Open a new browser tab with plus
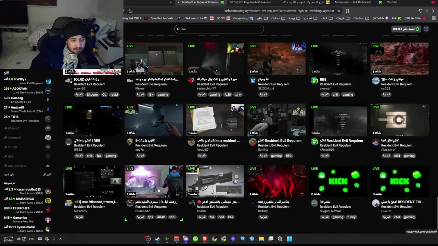 (171, 2)
